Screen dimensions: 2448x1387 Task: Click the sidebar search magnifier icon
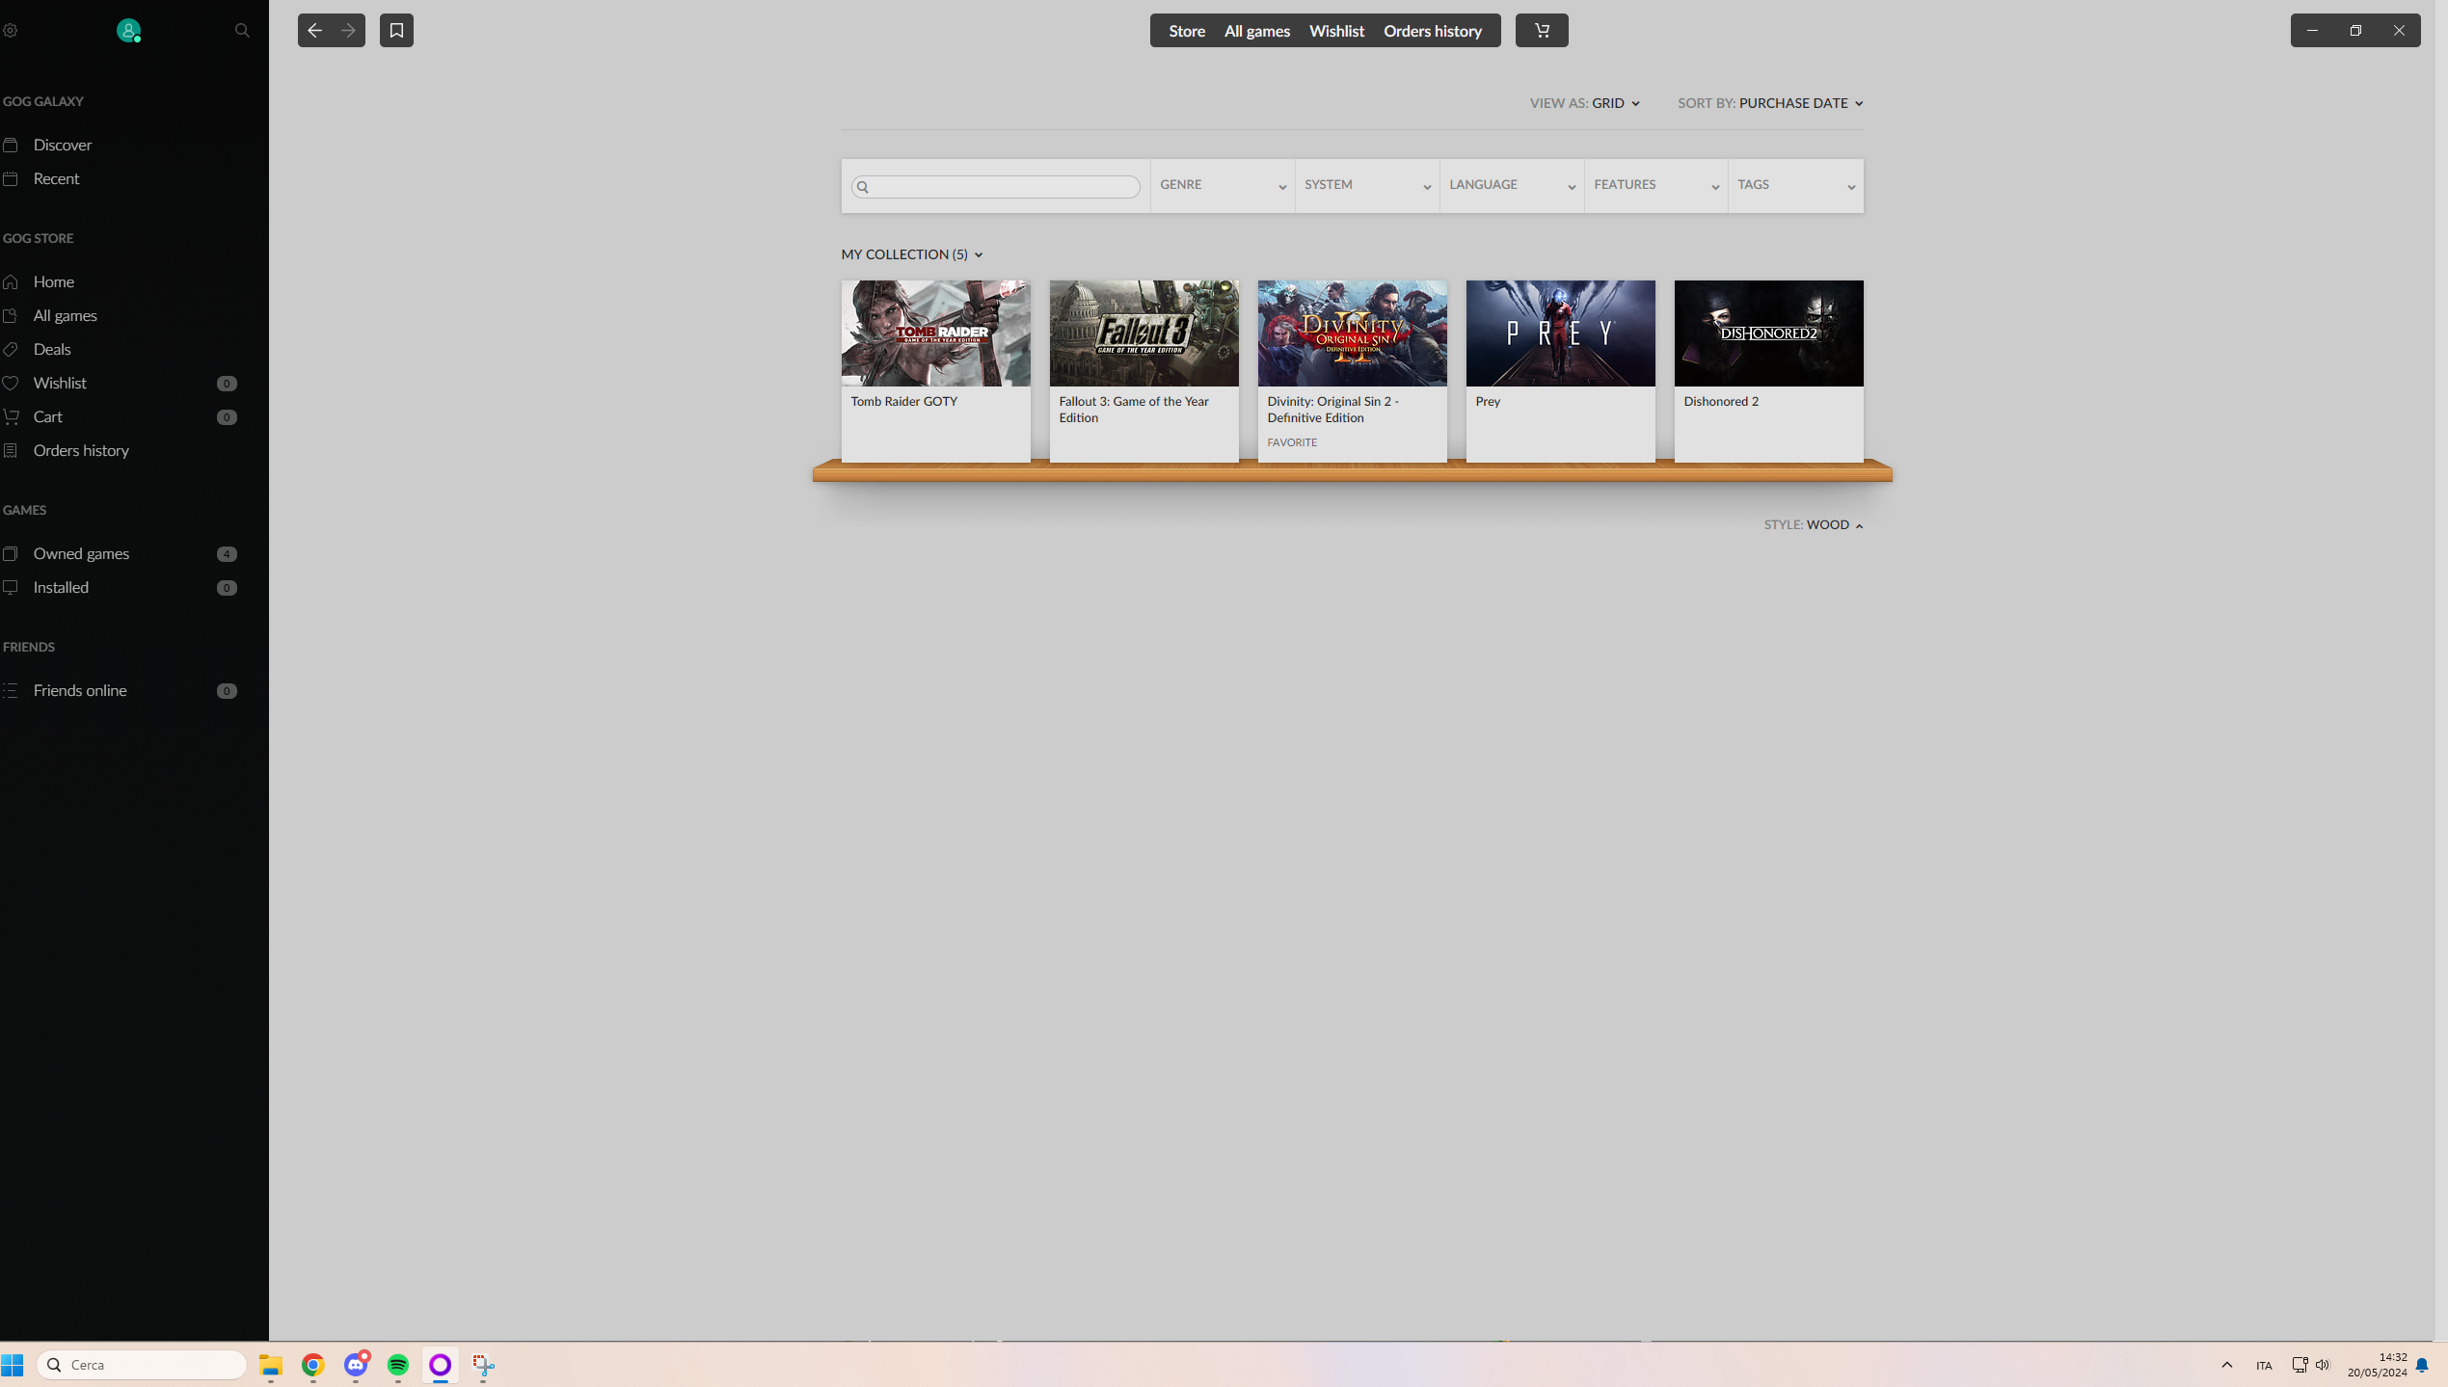(242, 31)
